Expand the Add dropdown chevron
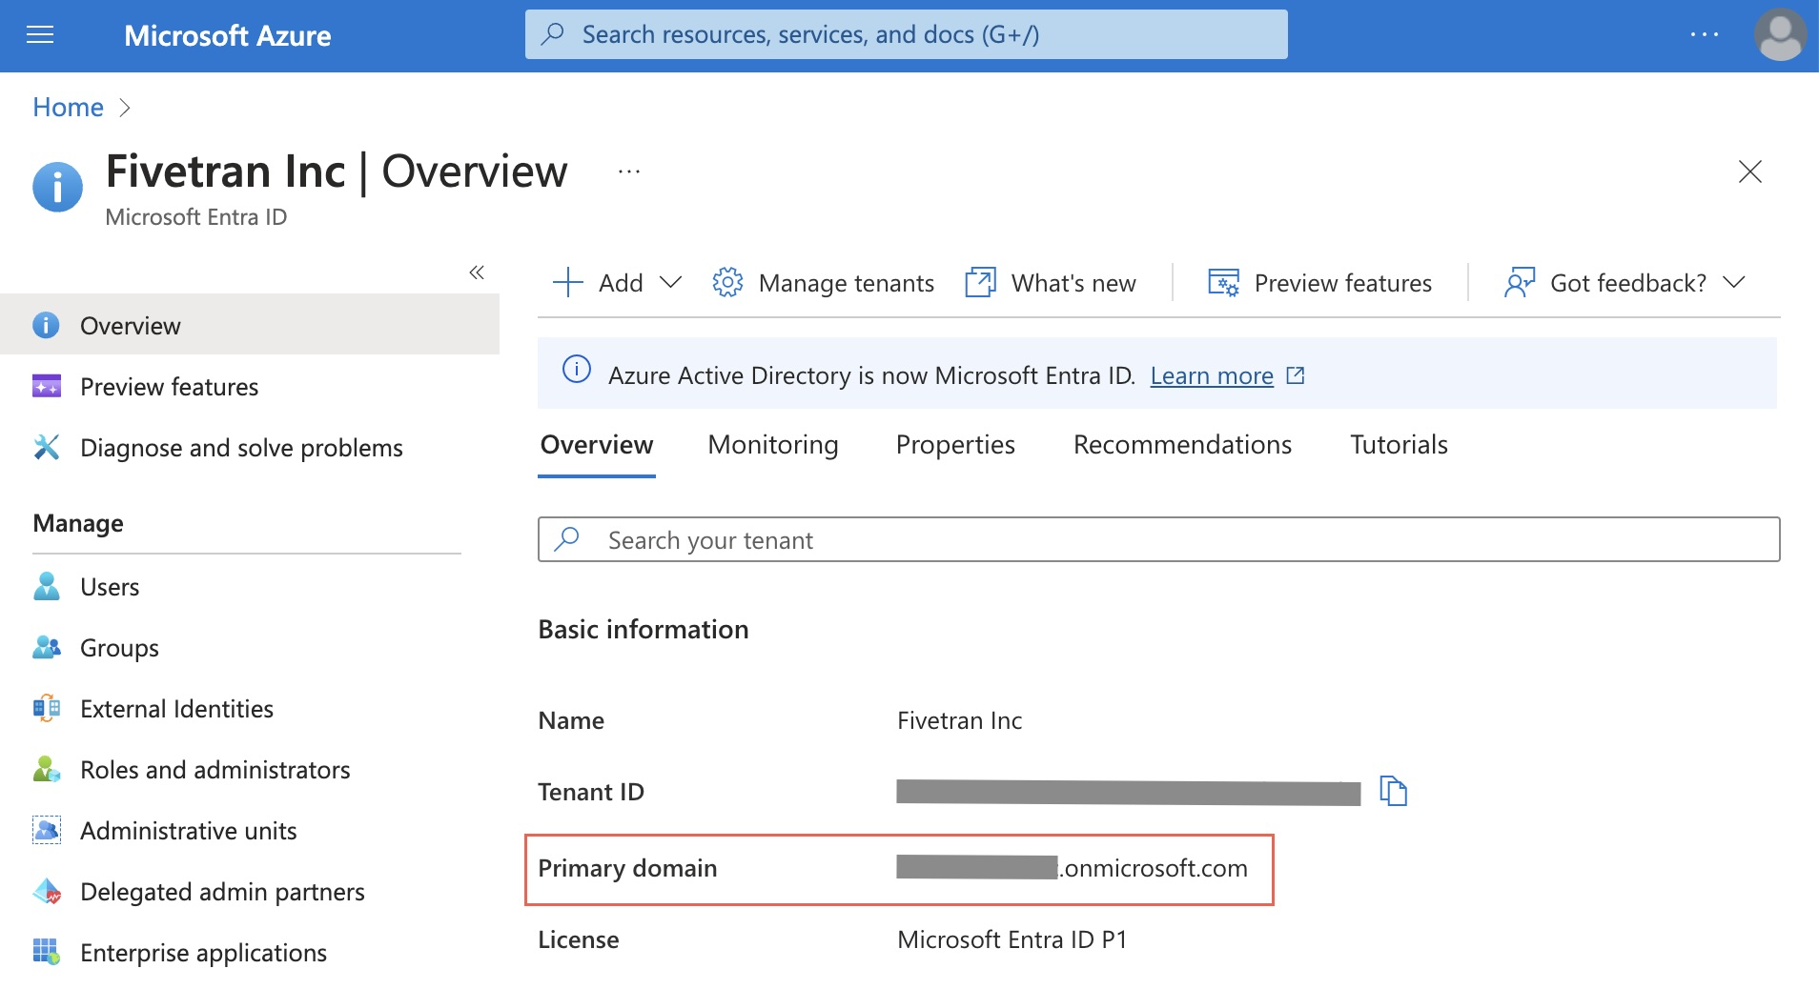The height and width of the screenshot is (989, 1819). 671,282
